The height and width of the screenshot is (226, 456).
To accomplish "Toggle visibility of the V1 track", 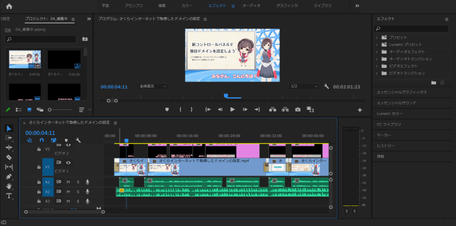I will coord(68,163).
